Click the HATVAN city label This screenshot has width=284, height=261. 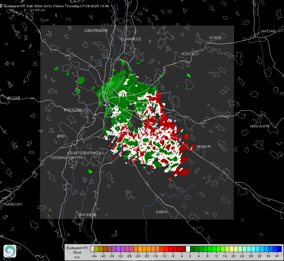(268, 31)
